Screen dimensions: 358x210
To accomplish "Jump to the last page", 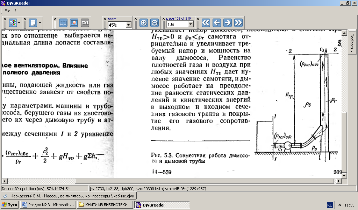I will (x=238, y=23).
